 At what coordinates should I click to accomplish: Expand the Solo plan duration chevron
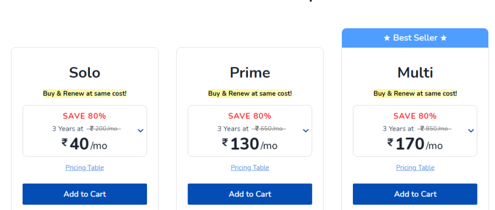[x=141, y=131]
